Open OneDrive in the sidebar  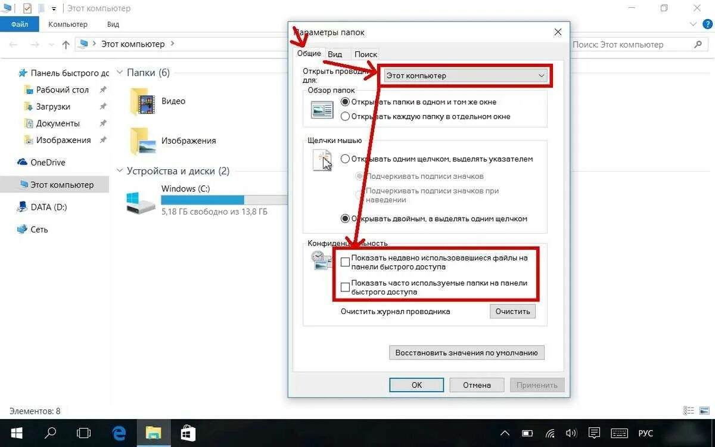[x=41, y=162]
